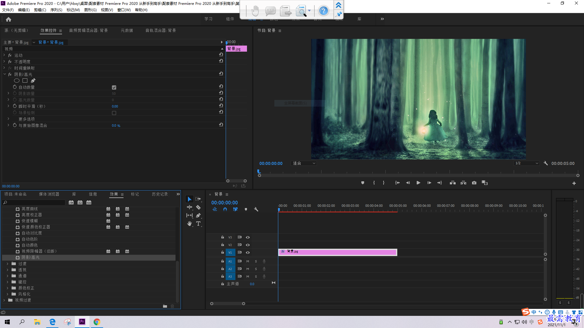Switch to the 组件 workspace
Viewport: 584px width, 328px height.
click(x=230, y=19)
